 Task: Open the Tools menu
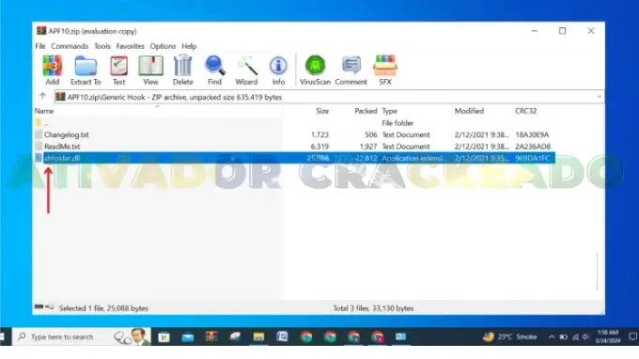(102, 46)
